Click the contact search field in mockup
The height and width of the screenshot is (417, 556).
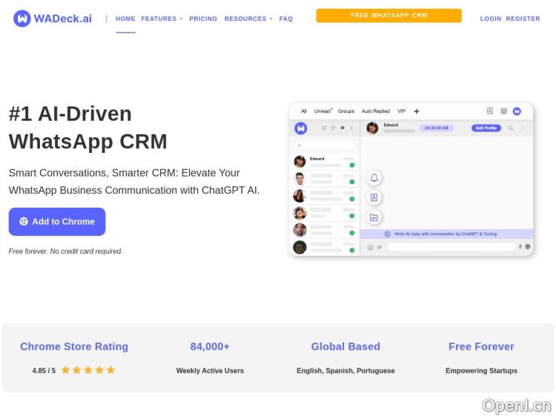tap(325, 145)
